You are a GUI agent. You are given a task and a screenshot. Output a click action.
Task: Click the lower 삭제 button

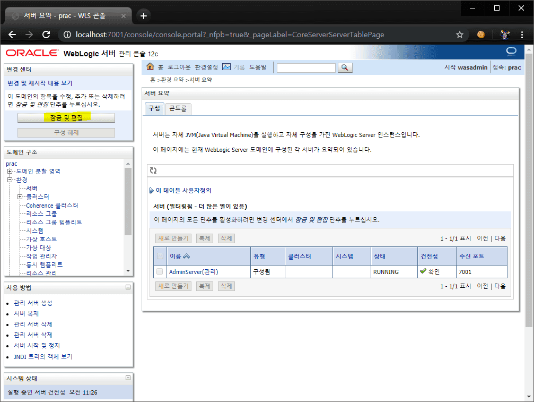[226, 286]
